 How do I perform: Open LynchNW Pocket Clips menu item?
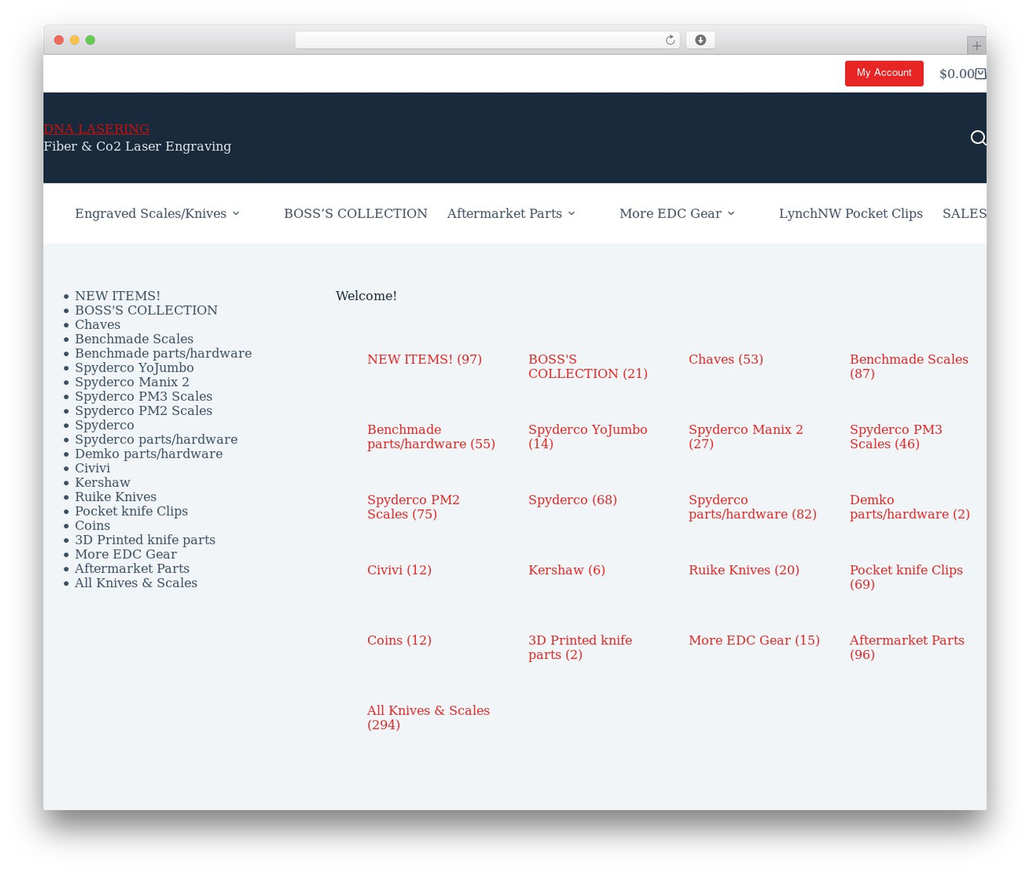pos(851,214)
